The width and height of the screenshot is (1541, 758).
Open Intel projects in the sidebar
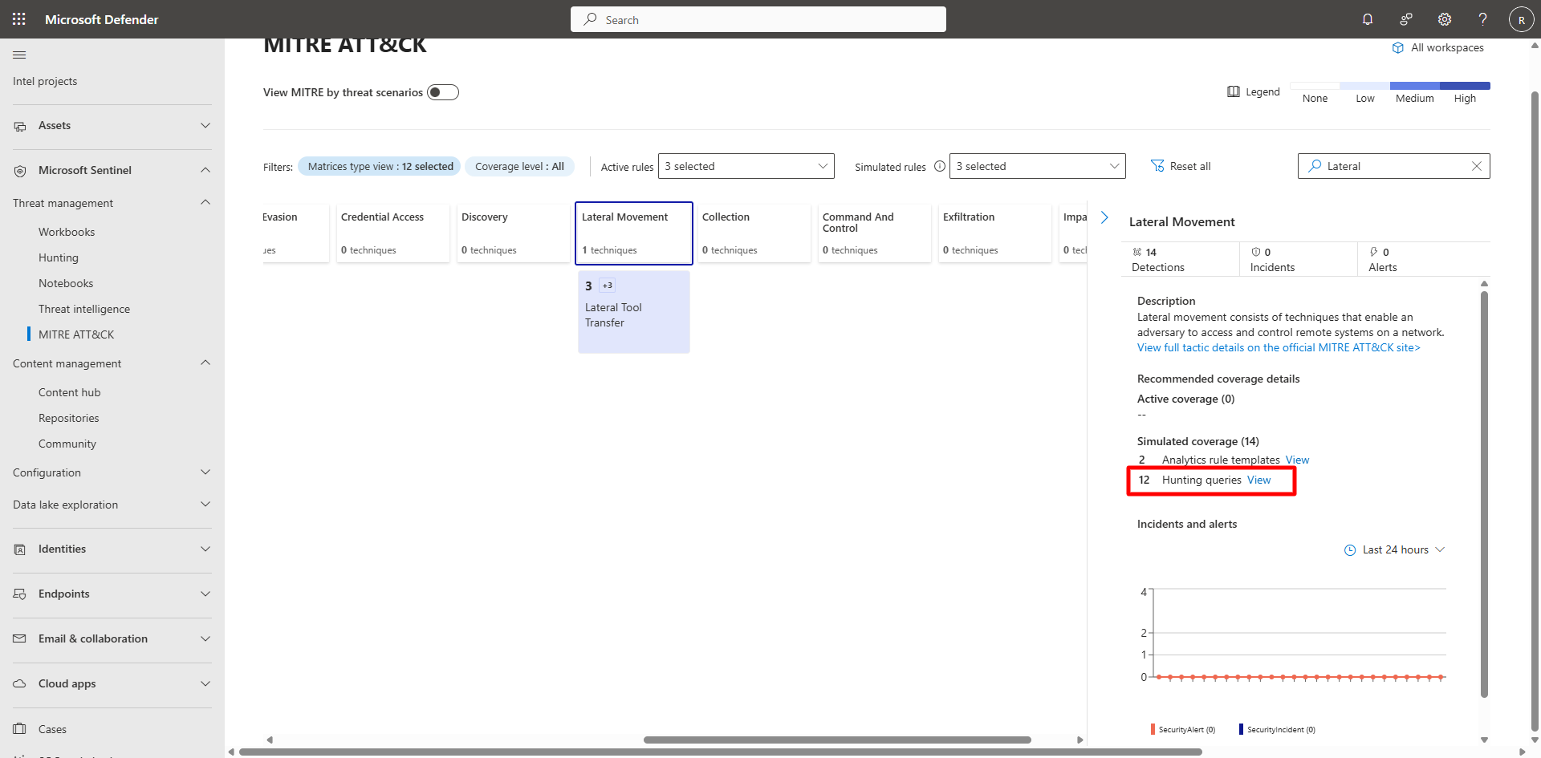pos(45,81)
